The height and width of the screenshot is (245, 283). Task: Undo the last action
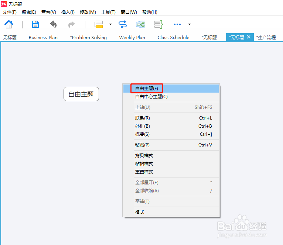pyautogui.click(x=54, y=24)
